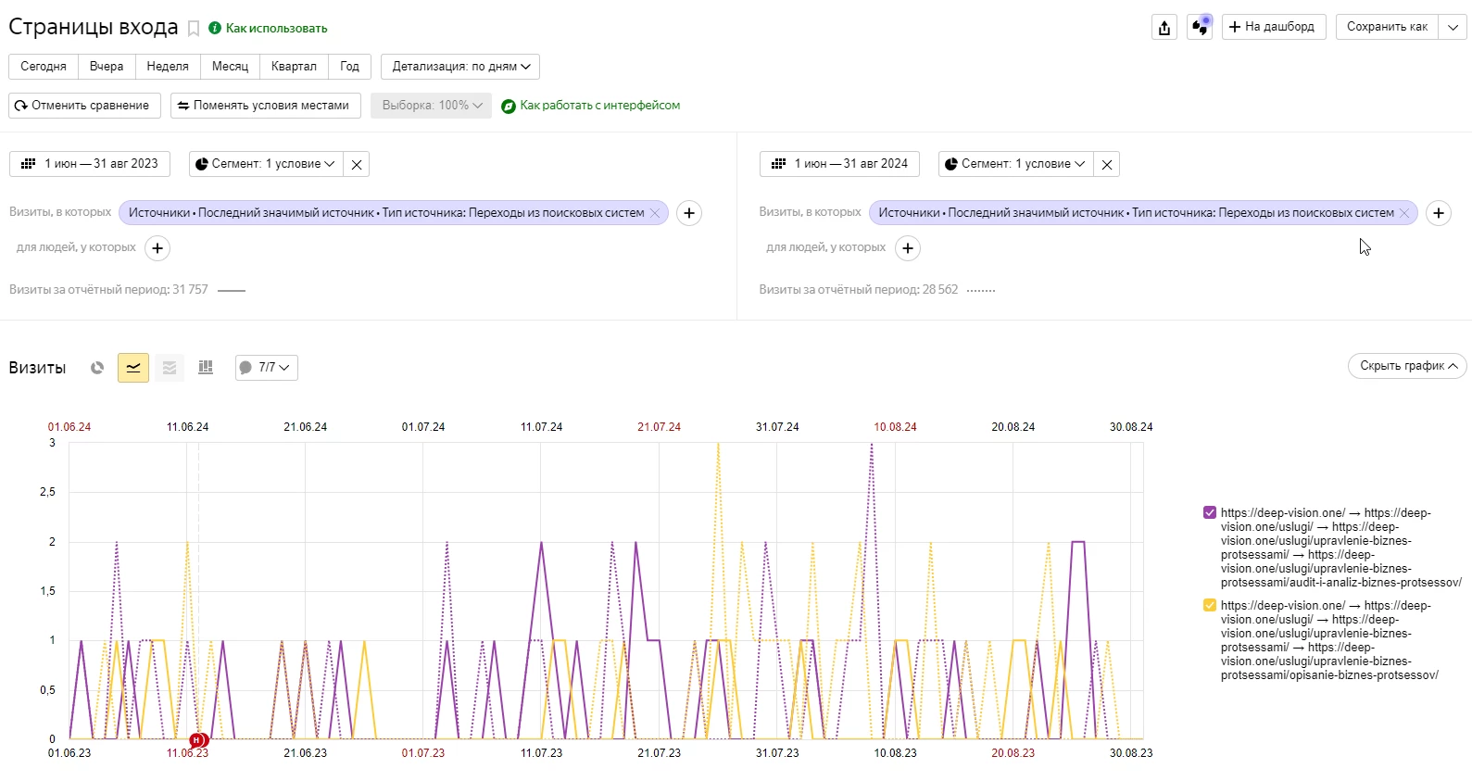Add visit condition to the 2024 segment
This screenshot has height=781, width=1472.
[x=1438, y=213]
